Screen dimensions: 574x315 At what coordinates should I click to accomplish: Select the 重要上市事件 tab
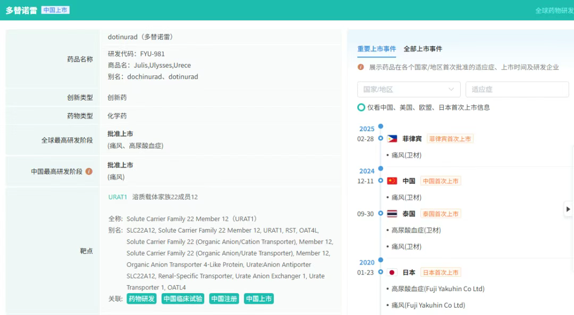(x=376, y=49)
